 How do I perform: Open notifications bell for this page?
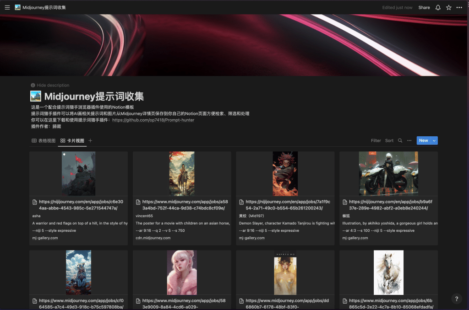[x=438, y=7]
